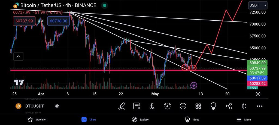Viewport: 279px width, 125px height.
Task: Tap the light bulb publish idea icon
Action: pyautogui.click(x=213, y=106)
